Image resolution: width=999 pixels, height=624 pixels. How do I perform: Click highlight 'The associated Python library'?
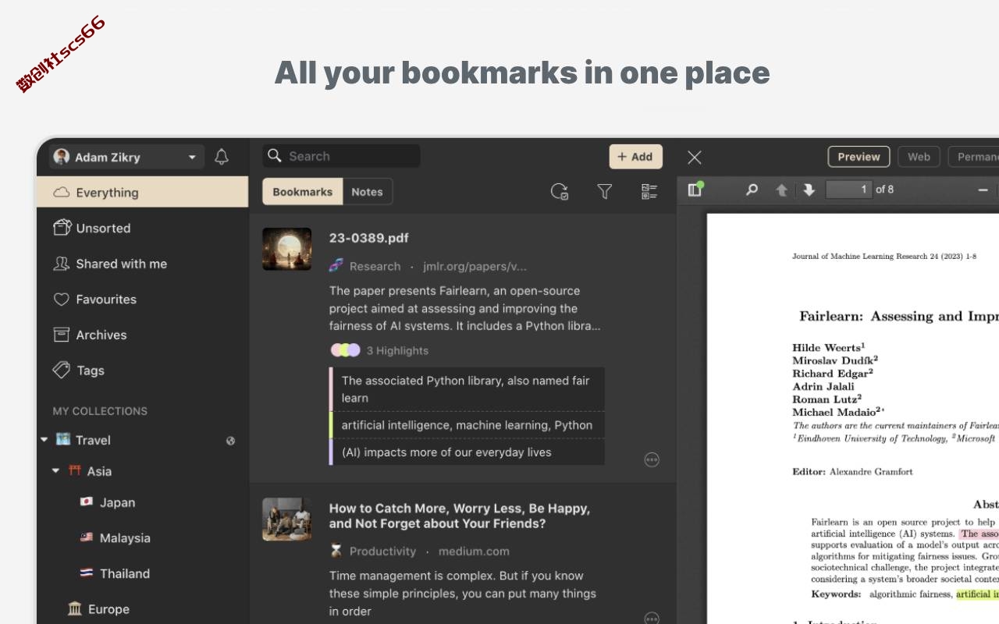[467, 389]
